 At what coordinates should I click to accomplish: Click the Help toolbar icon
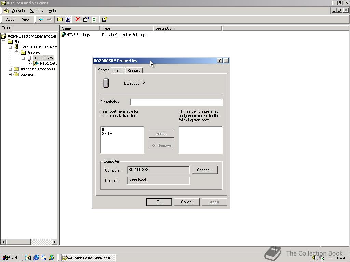coord(104,19)
